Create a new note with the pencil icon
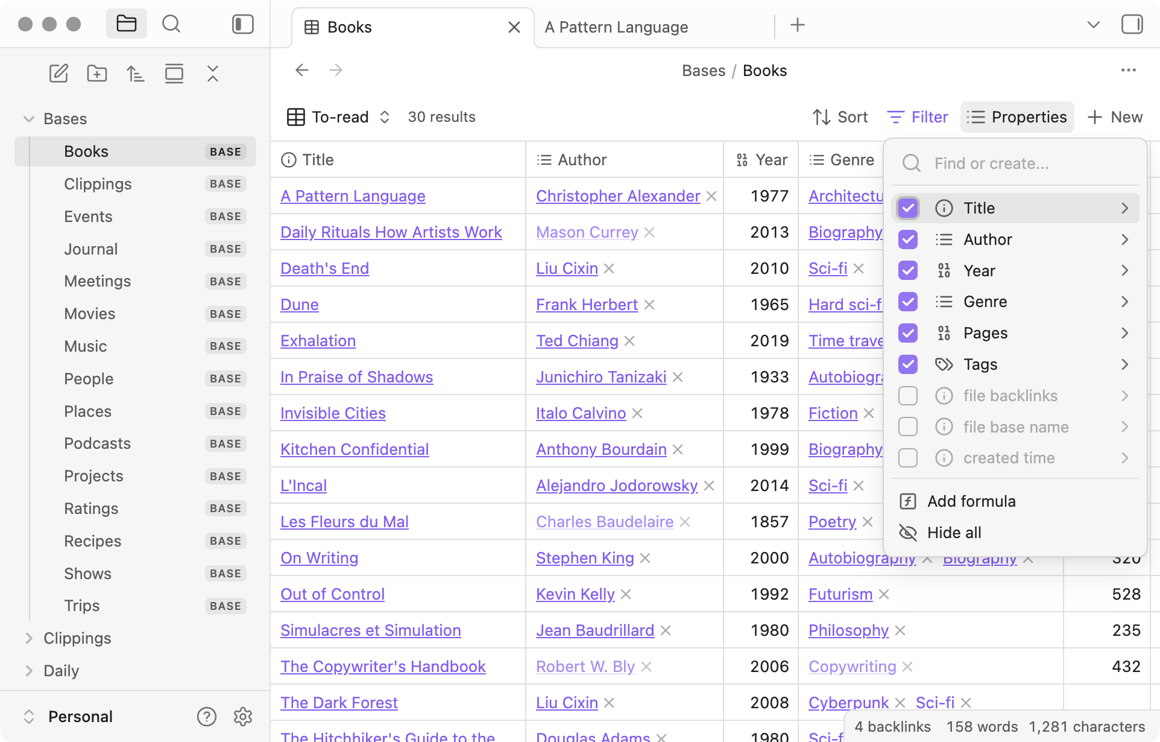 [58, 73]
